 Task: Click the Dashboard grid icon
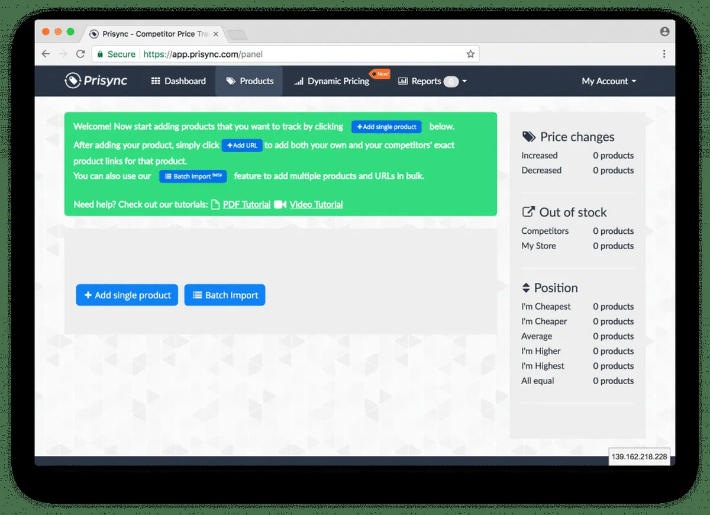click(x=156, y=81)
